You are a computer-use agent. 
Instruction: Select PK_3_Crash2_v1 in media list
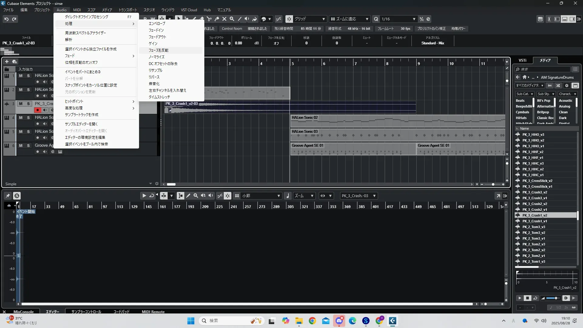pyautogui.click(x=534, y=210)
